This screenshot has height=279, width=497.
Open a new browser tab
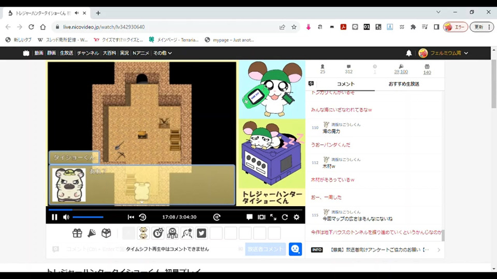pyautogui.click(x=98, y=13)
